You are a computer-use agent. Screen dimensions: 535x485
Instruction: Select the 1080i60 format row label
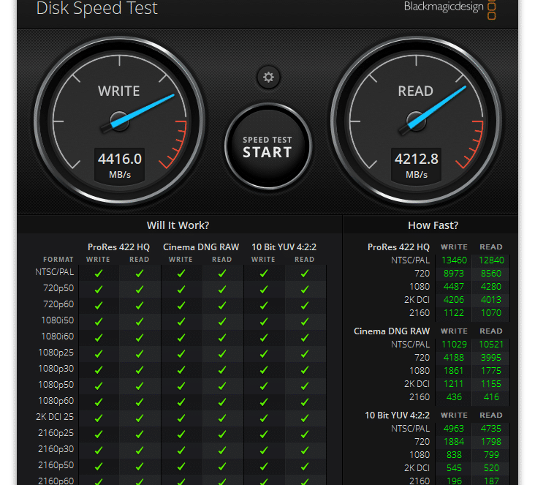coord(57,337)
